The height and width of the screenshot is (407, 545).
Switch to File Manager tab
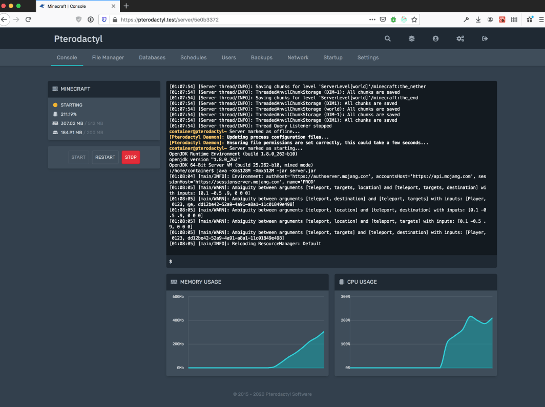108,58
